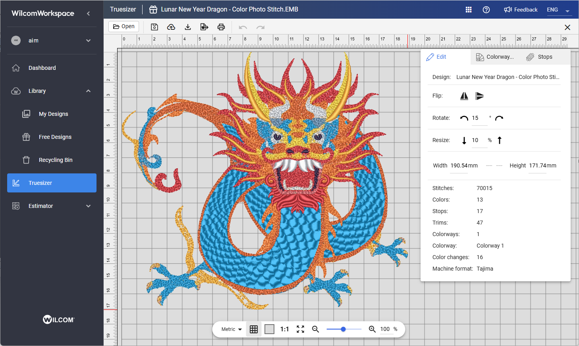
Task: Click the Open button
Action: tap(124, 27)
